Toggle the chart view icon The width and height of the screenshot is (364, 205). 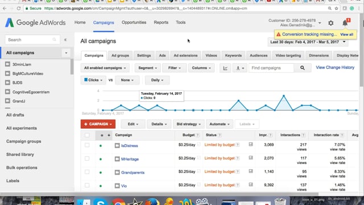[225, 68]
